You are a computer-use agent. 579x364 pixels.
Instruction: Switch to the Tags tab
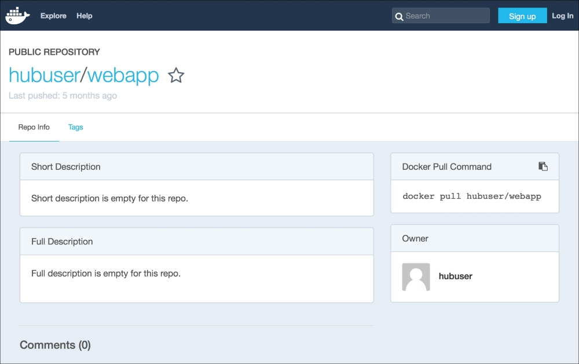pyautogui.click(x=76, y=127)
